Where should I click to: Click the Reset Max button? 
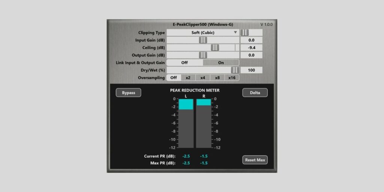255,160
